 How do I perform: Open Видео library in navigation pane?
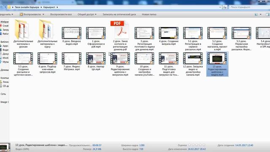click(x=4, y=50)
